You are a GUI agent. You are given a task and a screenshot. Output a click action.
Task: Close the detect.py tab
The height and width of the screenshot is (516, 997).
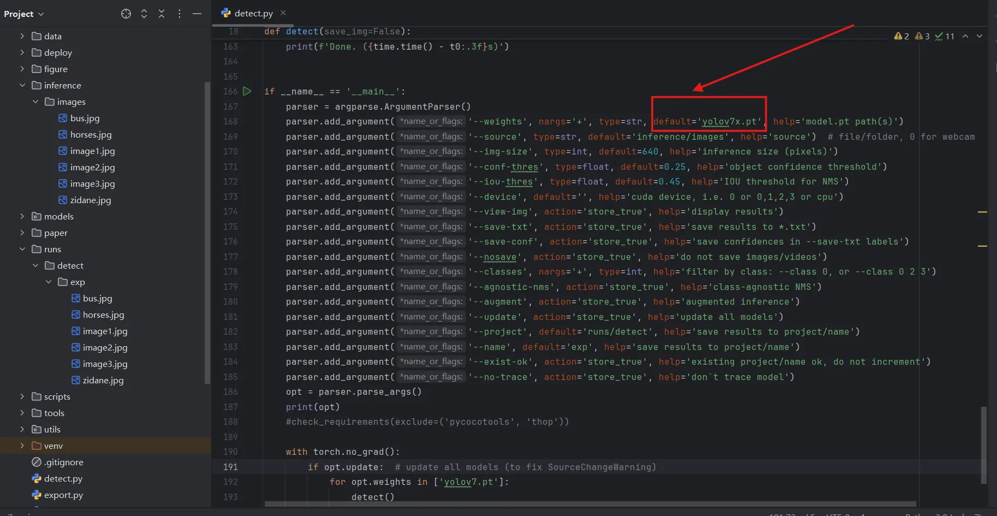[283, 13]
